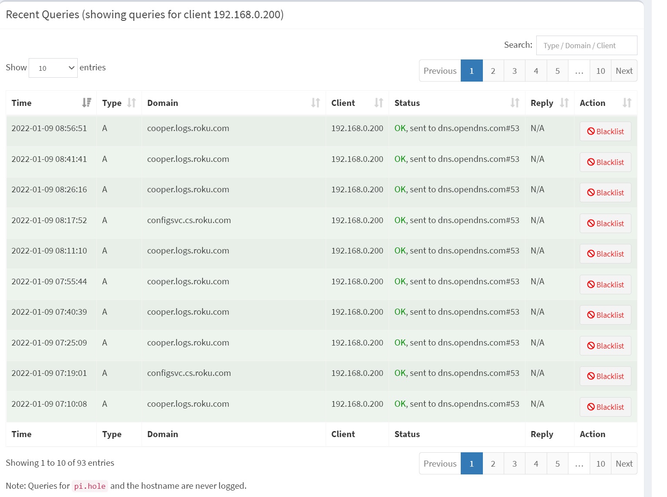Go to page 5 in top pagination

click(558, 71)
